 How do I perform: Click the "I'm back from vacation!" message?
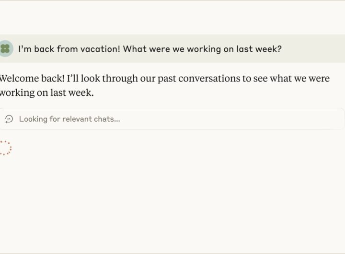149,48
